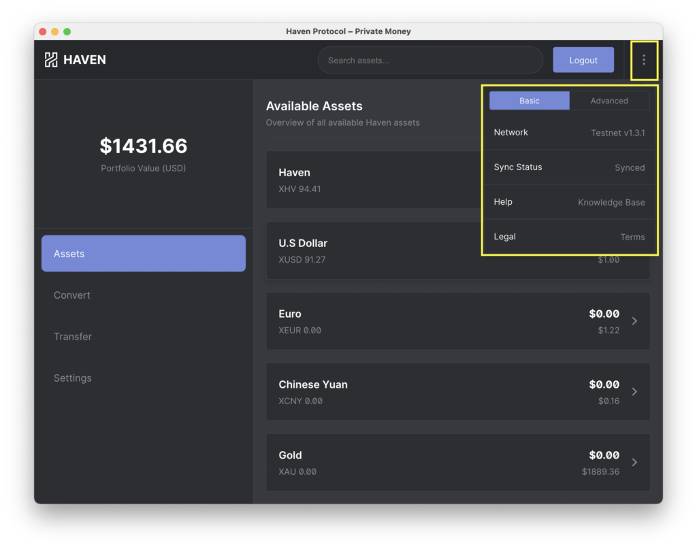Click the Network row in menu

(x=570, y=133)
